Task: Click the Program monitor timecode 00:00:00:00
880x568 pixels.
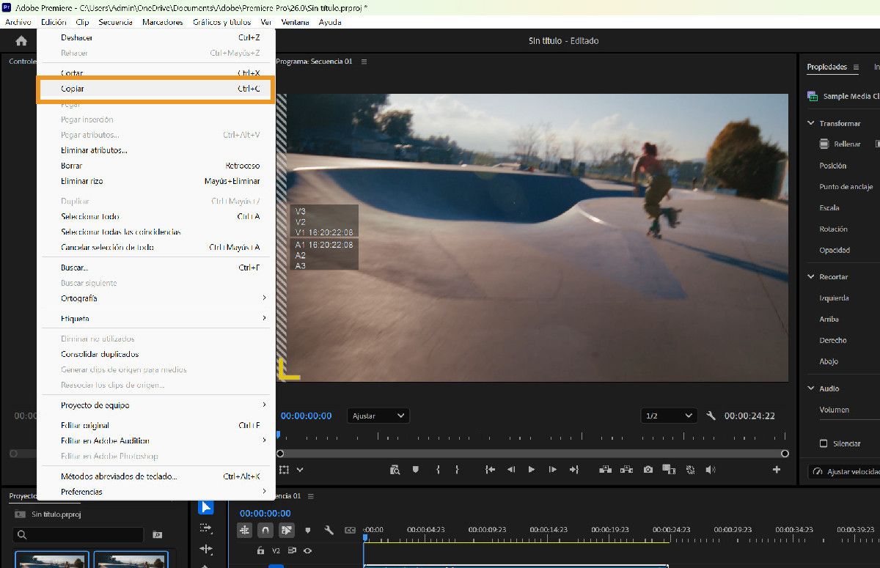Action: tap(306, 416)
